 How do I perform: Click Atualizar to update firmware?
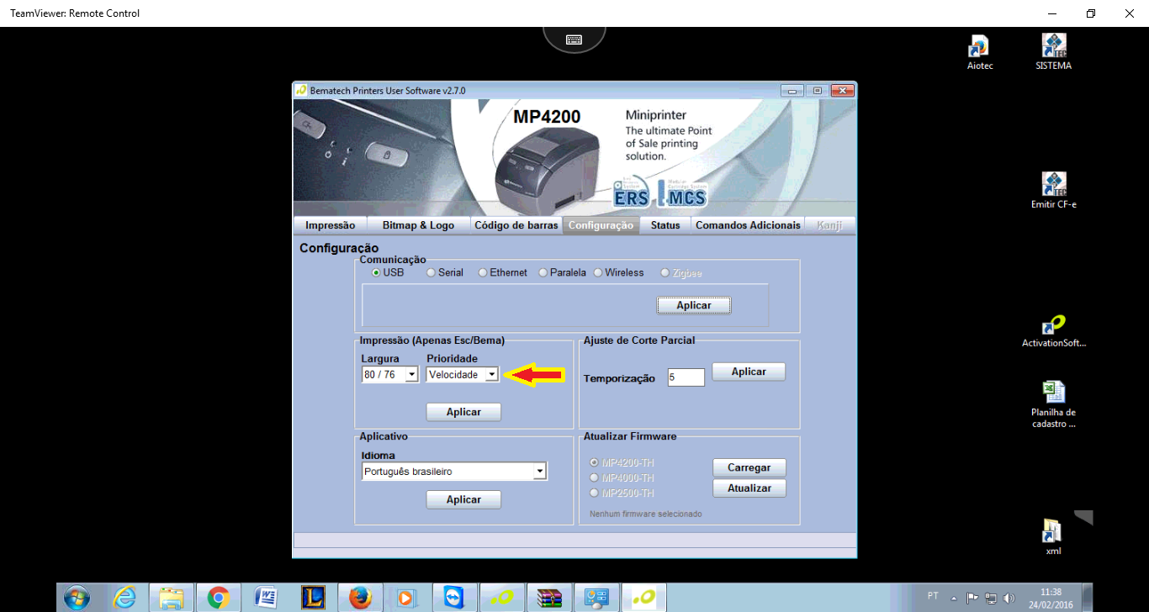point(749,488)
